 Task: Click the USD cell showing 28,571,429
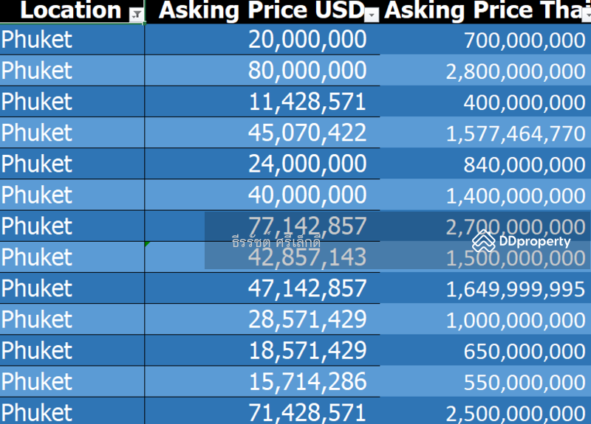pyautogui.click(x=307, y=319)
